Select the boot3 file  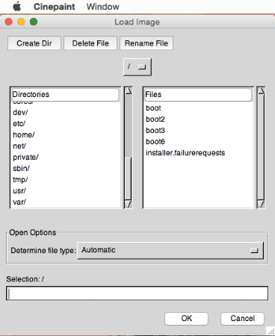pyautogui.click(x=155, y=130)
